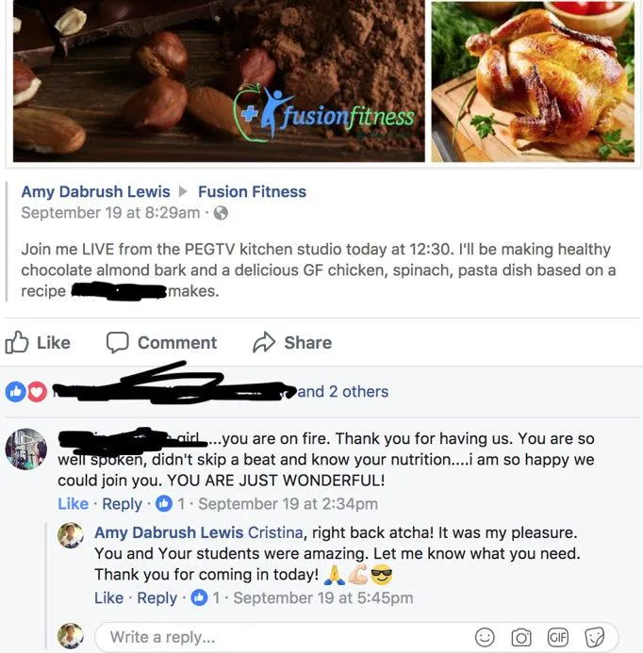Image resolution: width=643 pixels, height=653 pixels.
Task: Open the sticker picker icon
Action: 594,637
